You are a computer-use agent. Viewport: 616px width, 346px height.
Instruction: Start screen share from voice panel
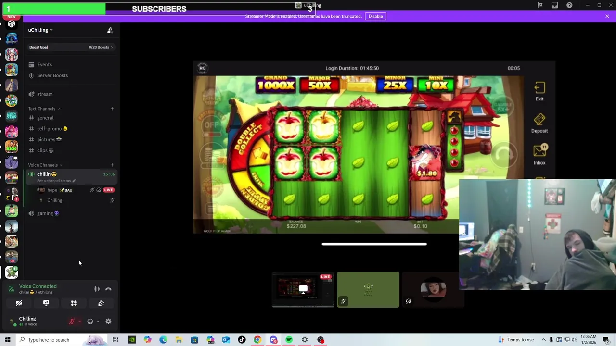click(46, 303)
